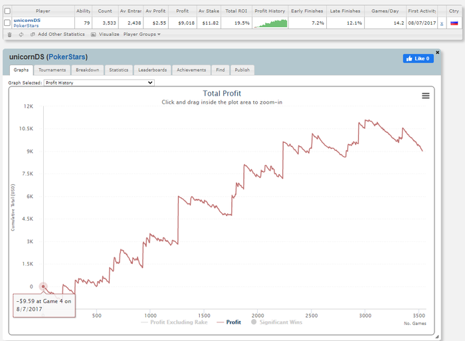Screen dimensions: 465x341
Task: Open the Achievements tab
Action: tap(191, 70)
